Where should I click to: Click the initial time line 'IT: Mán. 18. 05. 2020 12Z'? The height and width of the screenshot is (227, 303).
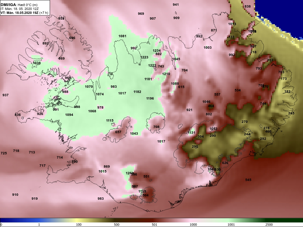click(19, 9)
